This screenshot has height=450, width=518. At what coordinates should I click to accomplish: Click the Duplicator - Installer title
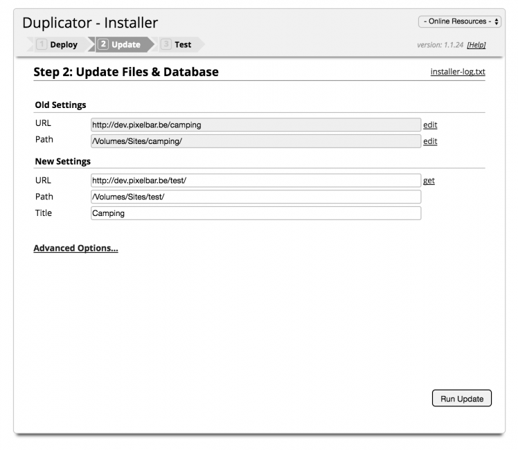[x=90, y=23]
